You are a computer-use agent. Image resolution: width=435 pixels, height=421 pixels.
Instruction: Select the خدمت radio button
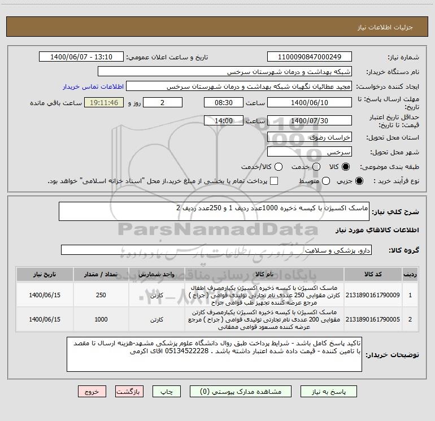[x=316, y=167]
